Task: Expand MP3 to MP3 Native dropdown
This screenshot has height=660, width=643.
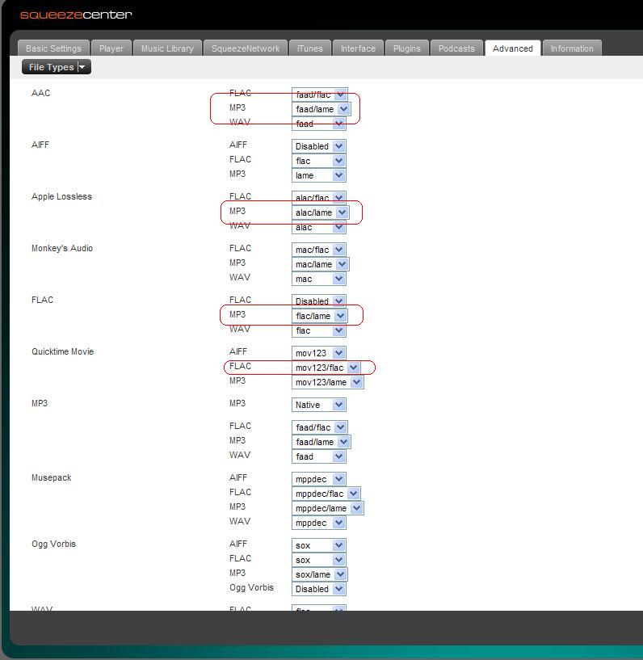Action: tap(318, 405)
